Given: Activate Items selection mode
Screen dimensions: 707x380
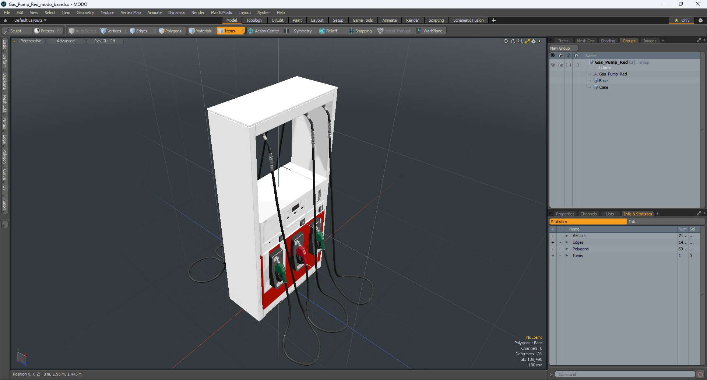Looking at the screenshot, I should coord(231,31).
